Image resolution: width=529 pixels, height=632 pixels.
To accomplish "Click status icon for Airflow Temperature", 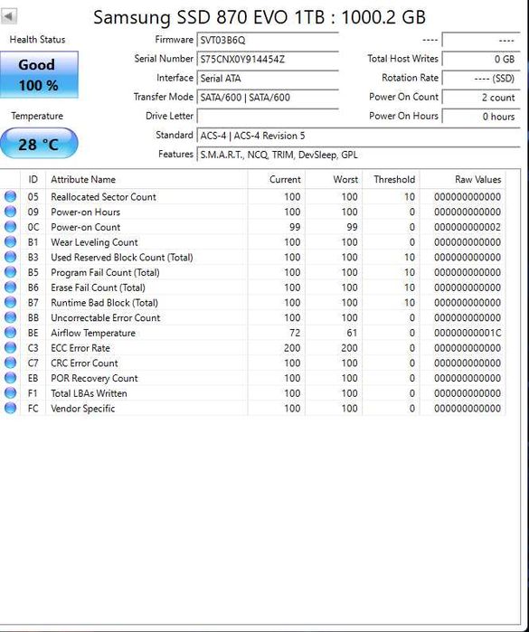I will click(10, 333).
